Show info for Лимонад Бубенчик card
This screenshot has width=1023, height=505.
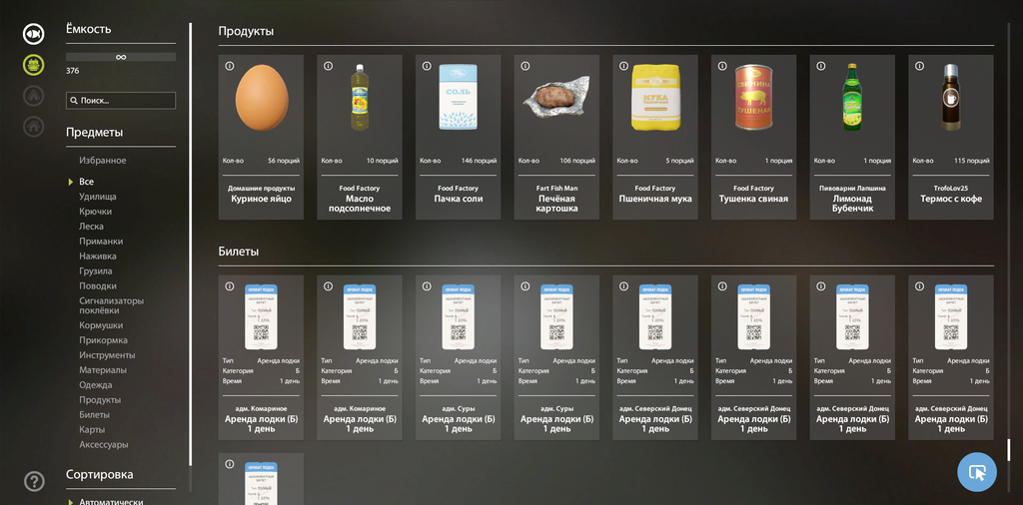[820, 66]
